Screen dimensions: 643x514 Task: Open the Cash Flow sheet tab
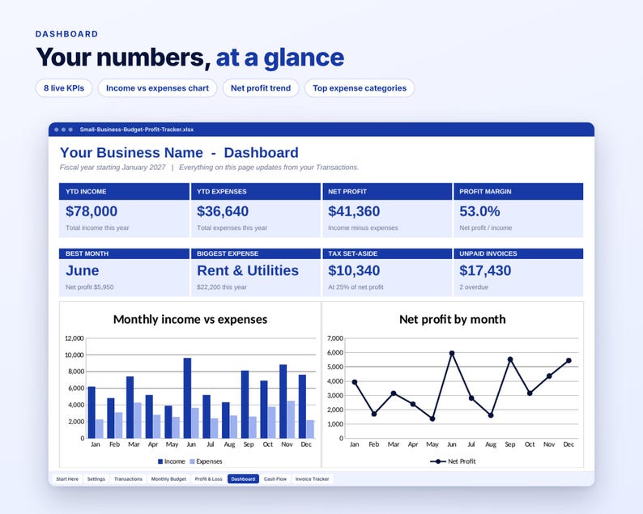(x=275, y=478)
